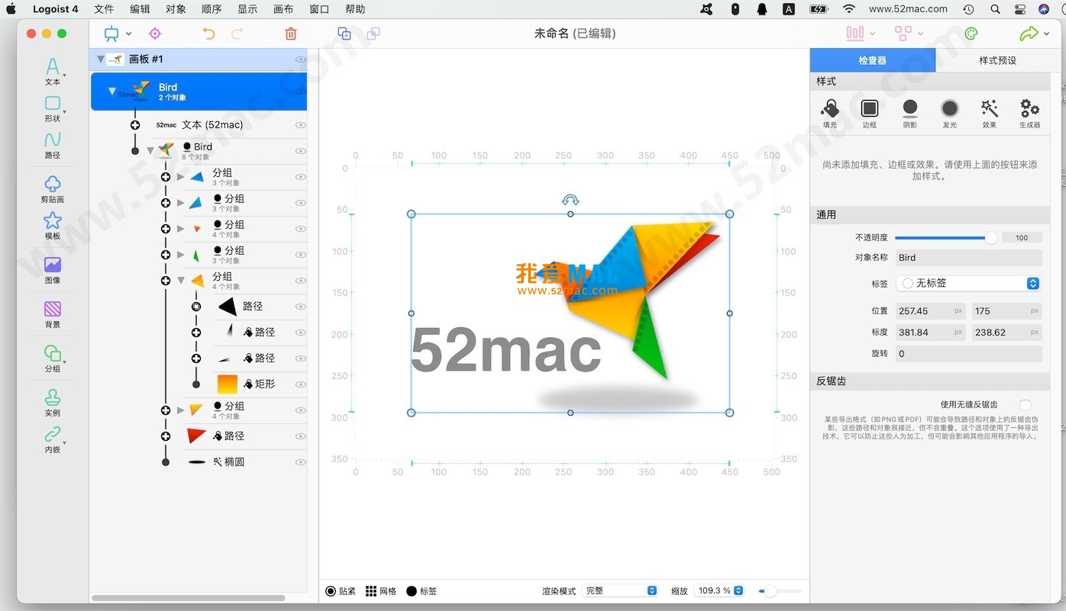Viewport: 1066px width, 611px height.
Task: Click the 位置 field showing 257.45
Action: pyautogui.click(x=930, y=311)
